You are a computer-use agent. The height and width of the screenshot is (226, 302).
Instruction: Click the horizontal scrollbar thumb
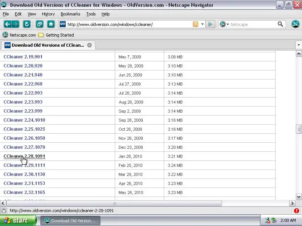[114, 203]
